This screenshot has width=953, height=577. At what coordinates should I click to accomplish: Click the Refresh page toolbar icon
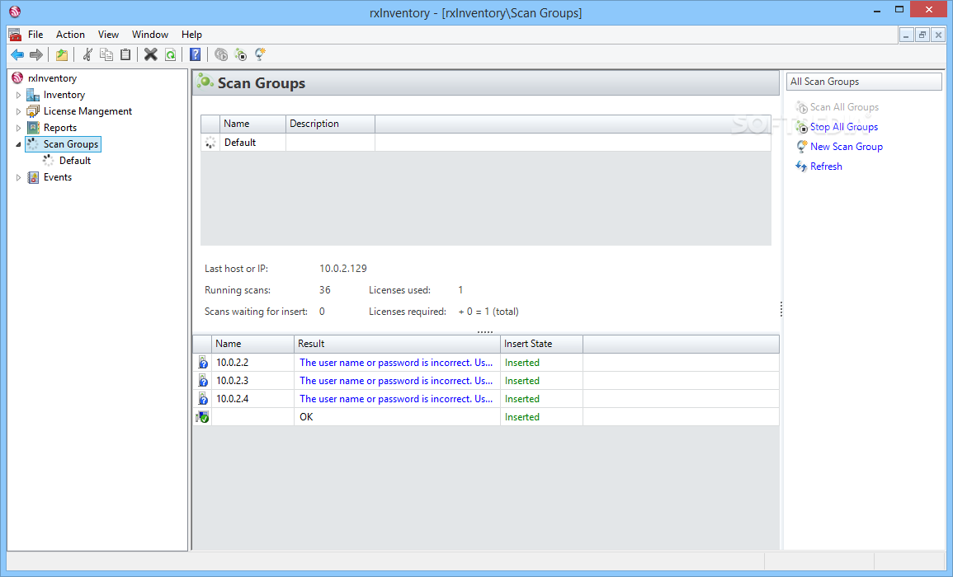[x=170, y=54]
